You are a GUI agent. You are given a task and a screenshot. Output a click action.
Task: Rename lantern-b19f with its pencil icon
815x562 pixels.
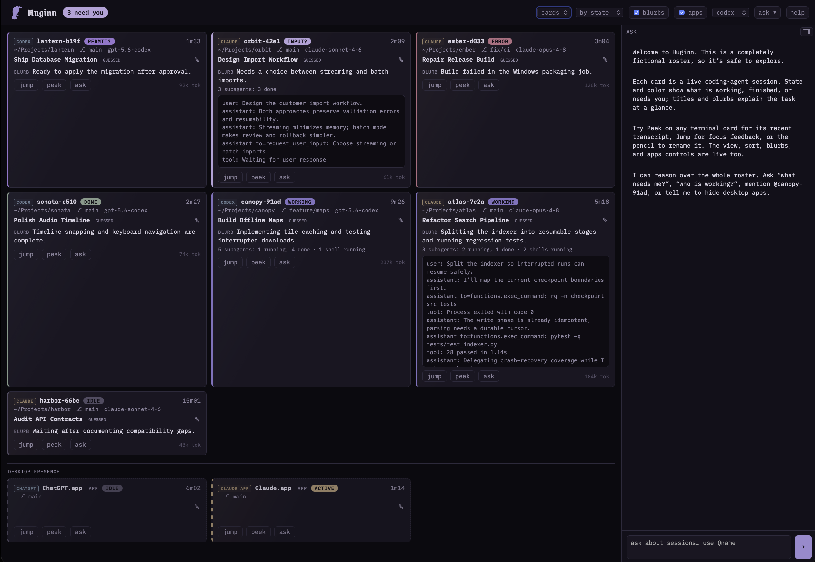coord(196,60)
